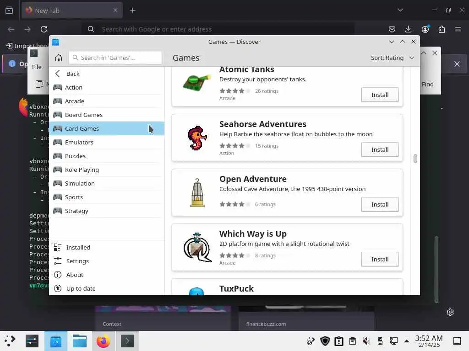
Task: Click the Back arrow in sidebar
Action: [58, 74]
